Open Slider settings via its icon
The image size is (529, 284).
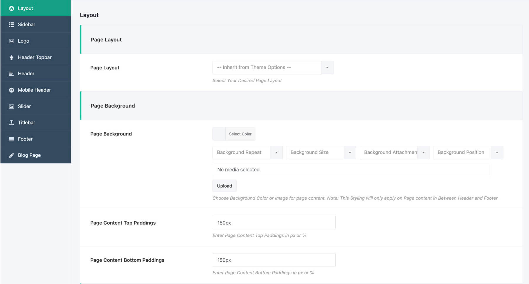pos(11,106)
